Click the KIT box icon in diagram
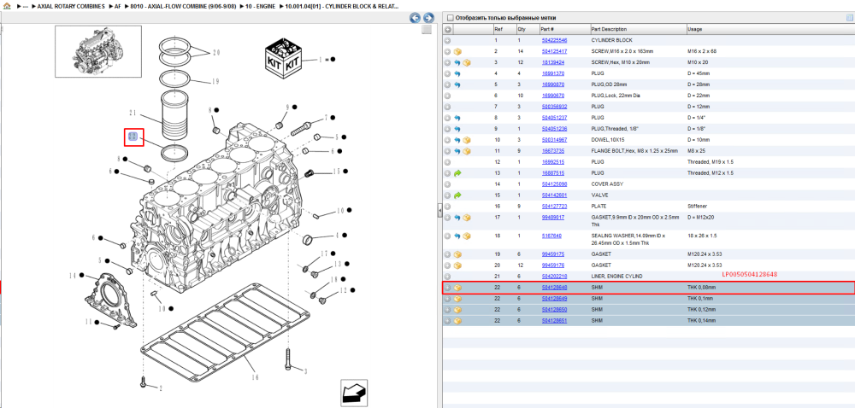The width and height of the screenshot is (855, 408). click(282, 56)
